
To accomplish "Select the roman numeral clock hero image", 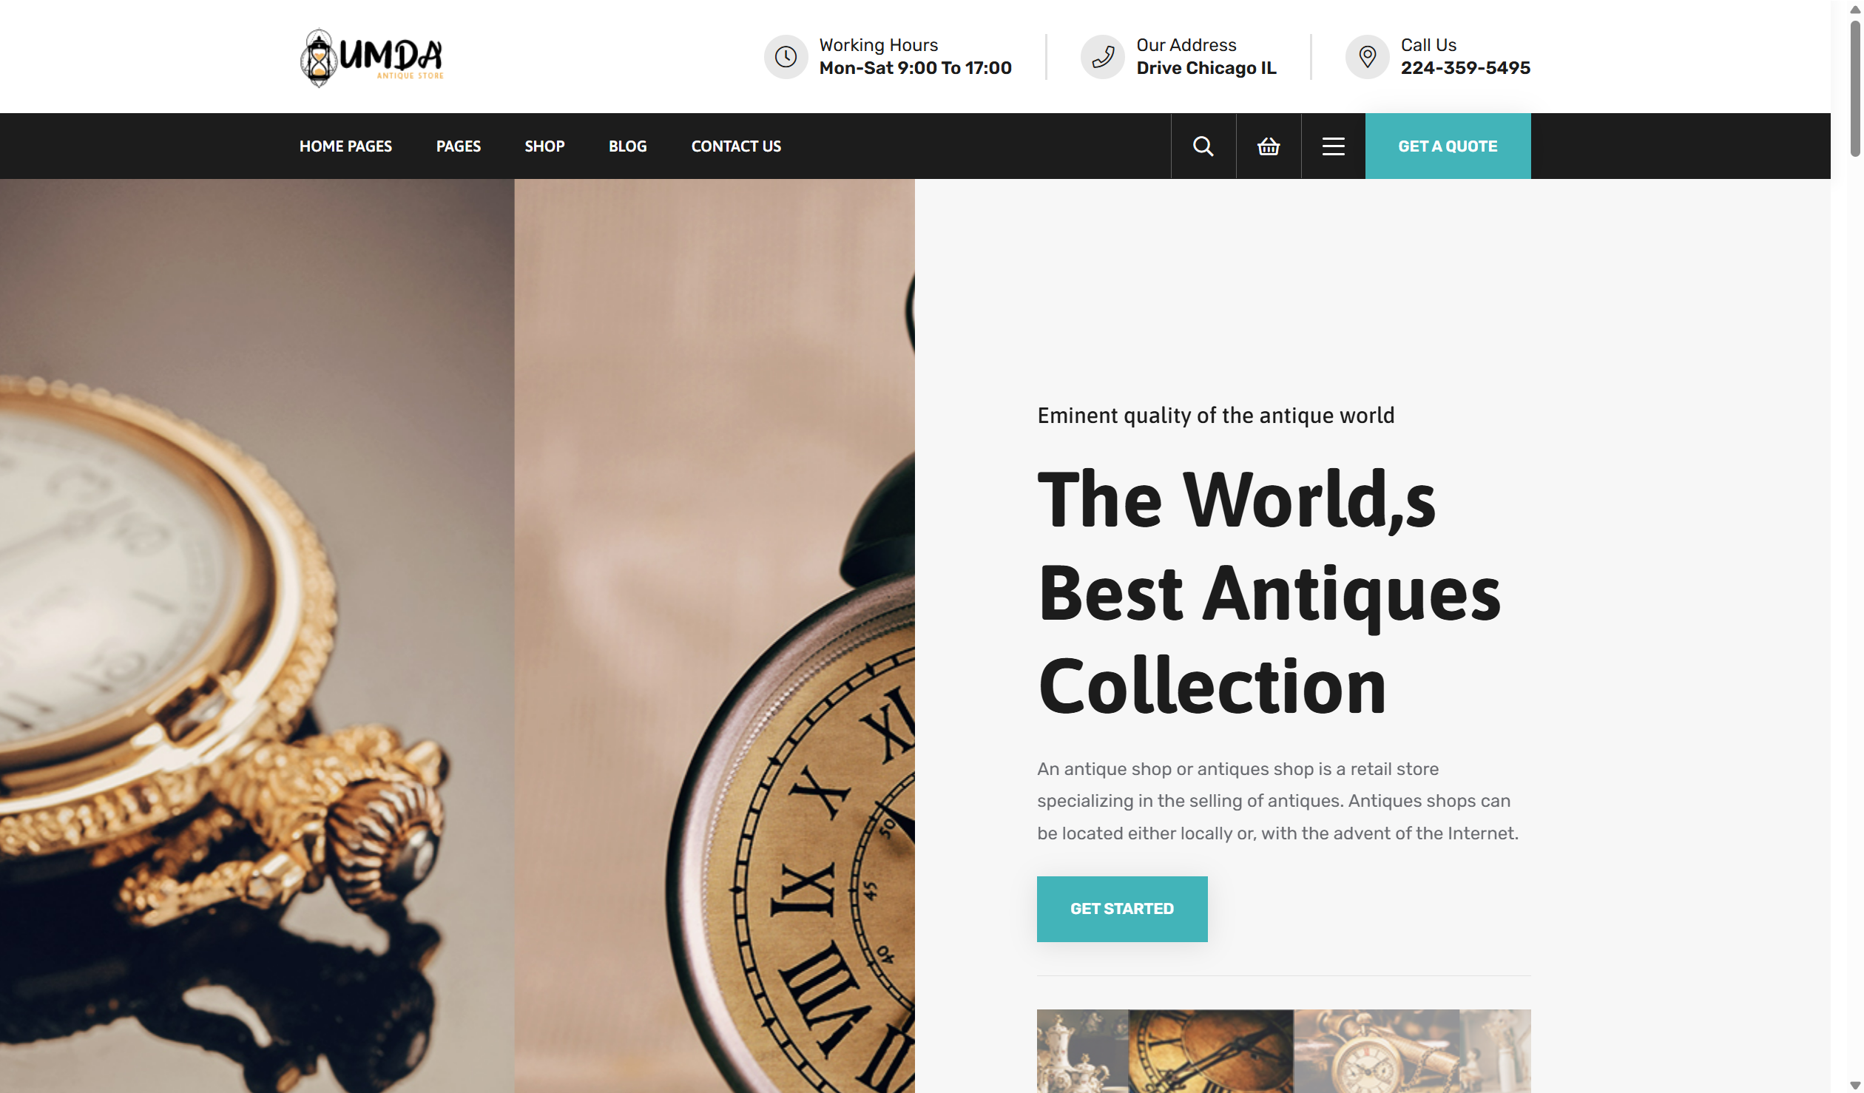I will [x=714, y=635].
